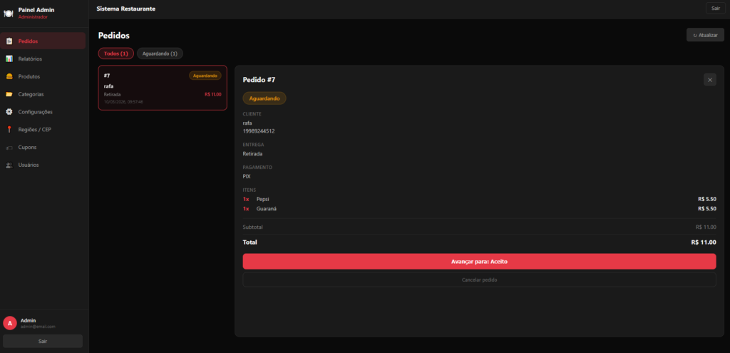Click Sair in the top header

715,9
